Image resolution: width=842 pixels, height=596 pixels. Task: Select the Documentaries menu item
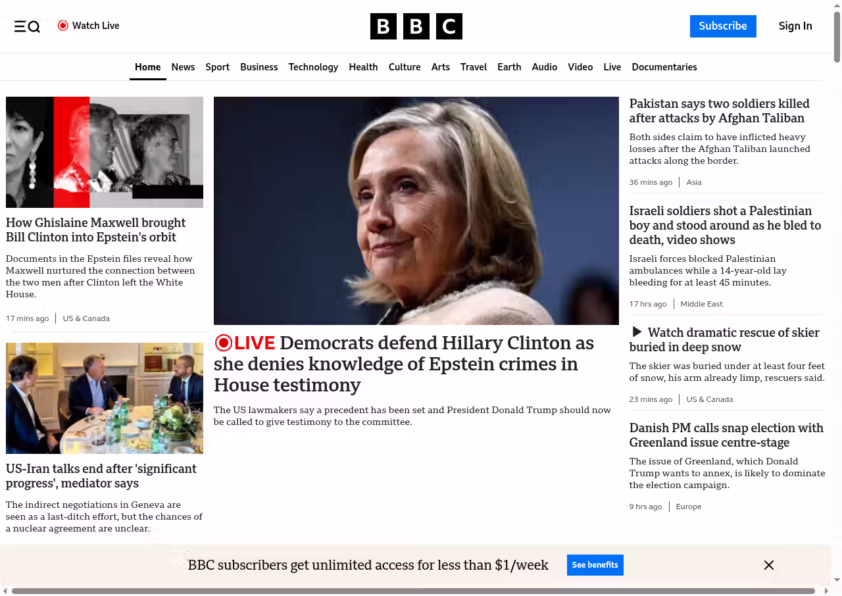(664, 67)
